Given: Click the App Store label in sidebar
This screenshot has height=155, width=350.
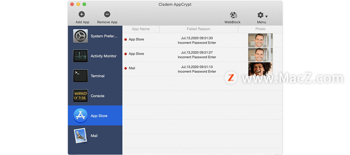Looking at the screenshot, I should click(x=99, y=116).
